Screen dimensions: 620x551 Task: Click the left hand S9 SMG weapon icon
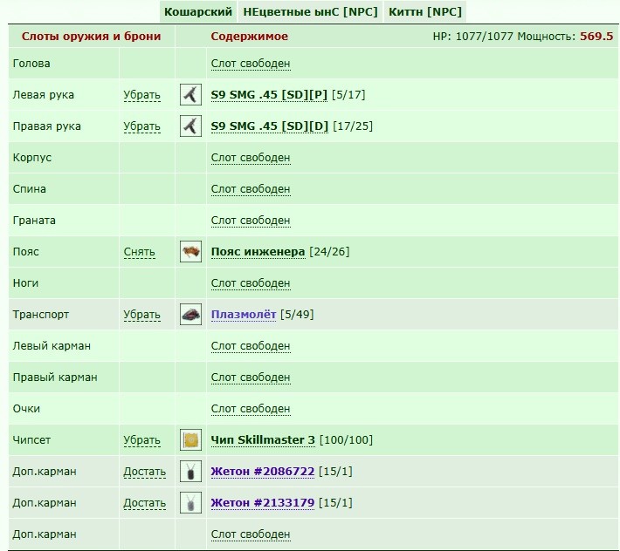tap(190, 95)
